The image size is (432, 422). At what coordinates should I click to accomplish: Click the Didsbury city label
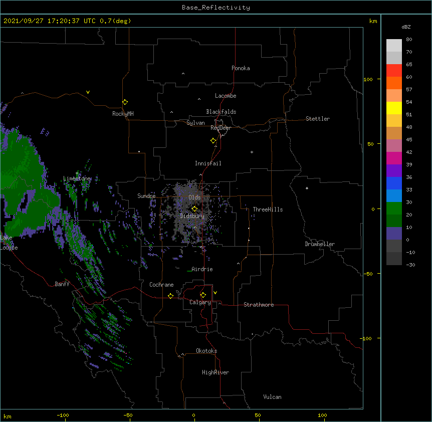point(192,216)
